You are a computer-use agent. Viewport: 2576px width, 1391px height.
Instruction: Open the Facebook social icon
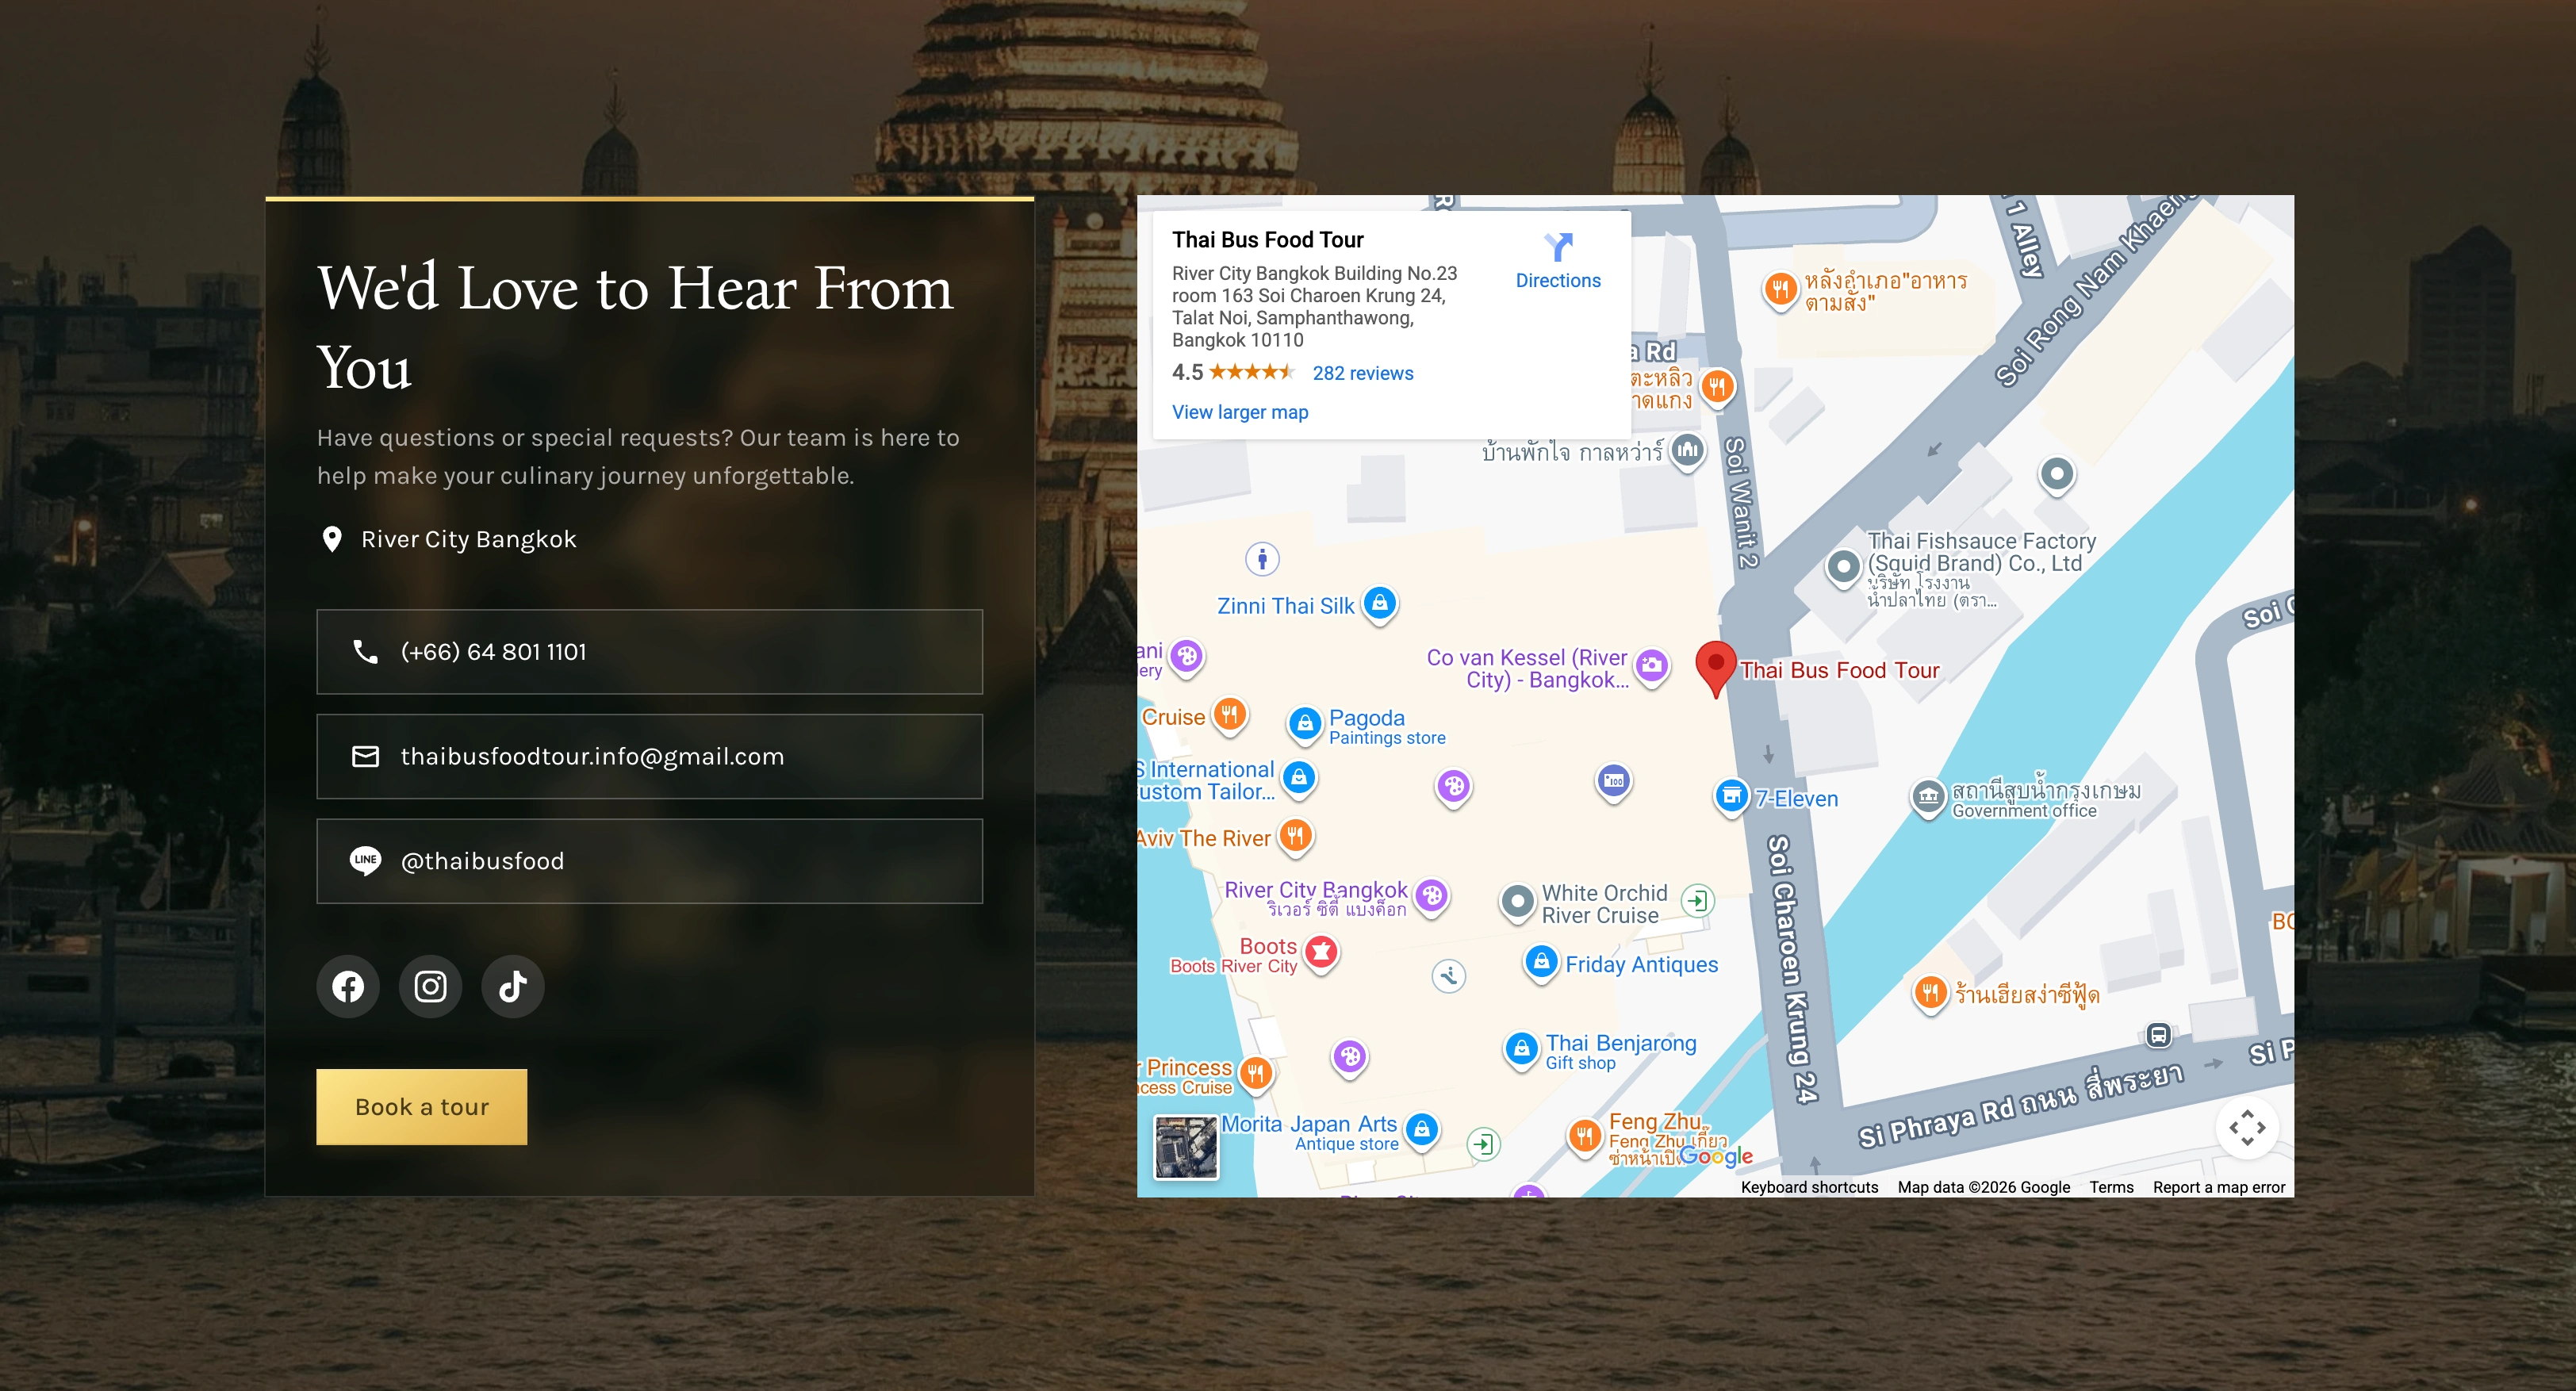pos(348,986)
